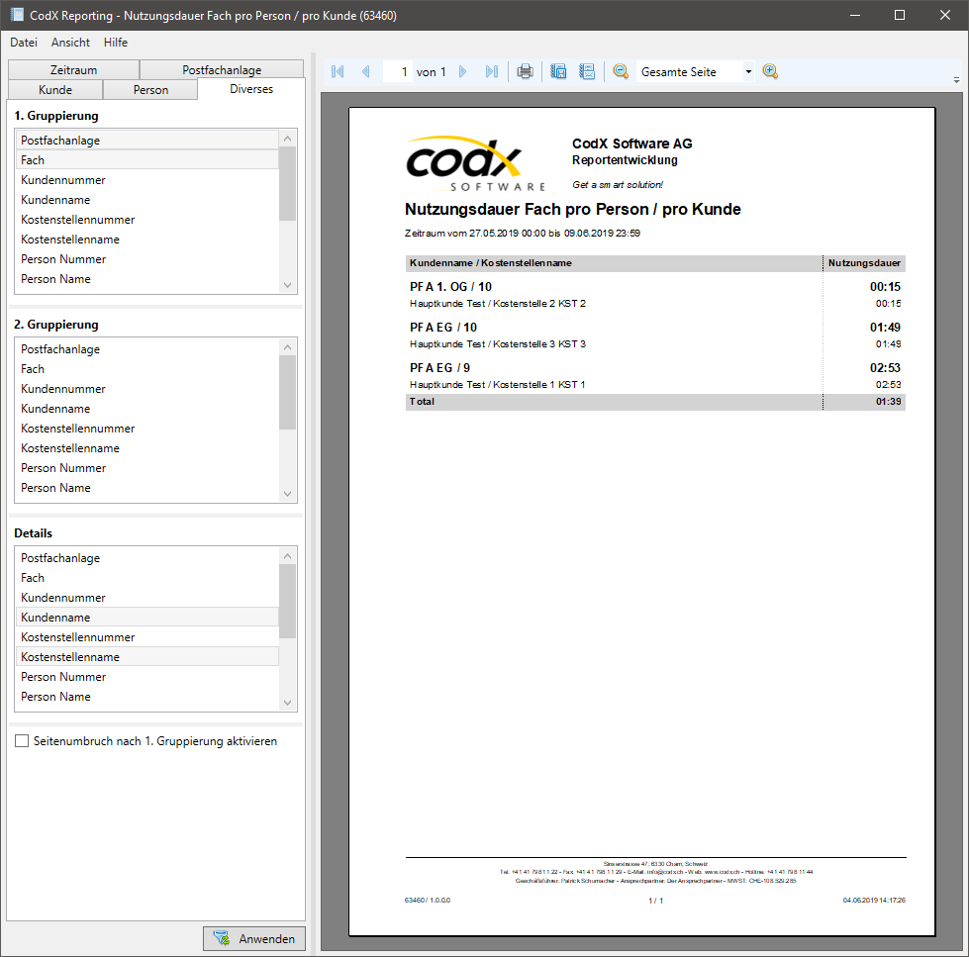
Task: Go to the previous page arrow
Action: [x=365, y=71]
